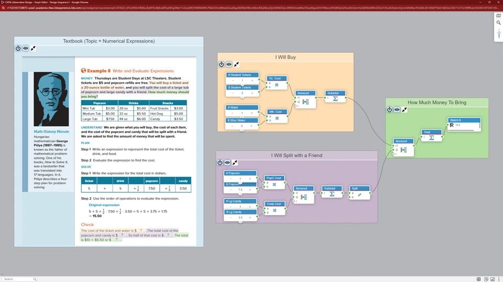Image resolution: width=503 pixels, height=282 pixels.
Task: Click the Textbook (Topic = Numerical Expressions) title
Action: (x=109, y=41)
